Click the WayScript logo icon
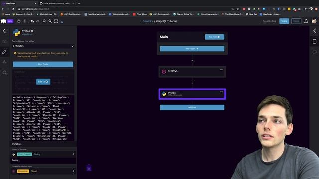 click(3, 21)
